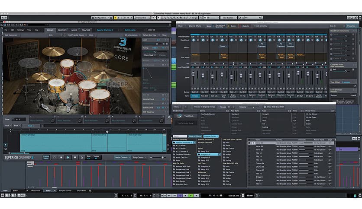Click the Kick In blend level knob
Image resolution: width=362 pixels, height=209 pixels.
tap(194, 40)
